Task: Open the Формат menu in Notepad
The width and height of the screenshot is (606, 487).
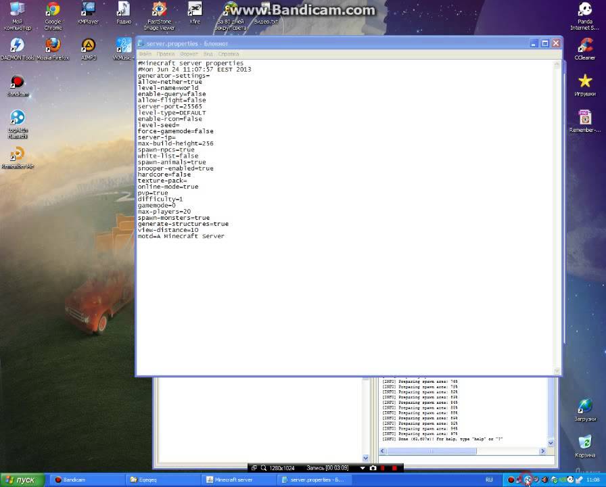Action: point(189,53)
